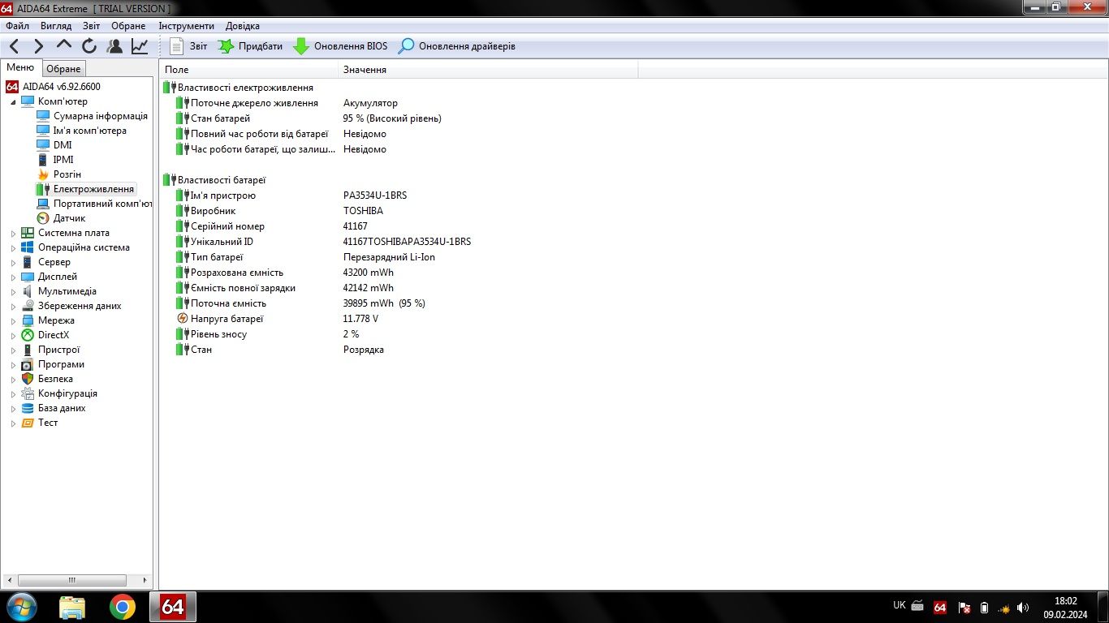The width and height of the screenshot is (1109, 623).
Task: Expand the DirectX tree node
Action: click(13, 336)
